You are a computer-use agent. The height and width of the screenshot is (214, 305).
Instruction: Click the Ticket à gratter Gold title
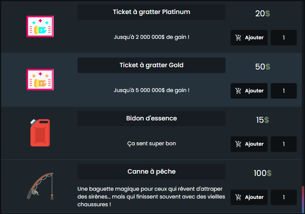click(x=152, y=65)
